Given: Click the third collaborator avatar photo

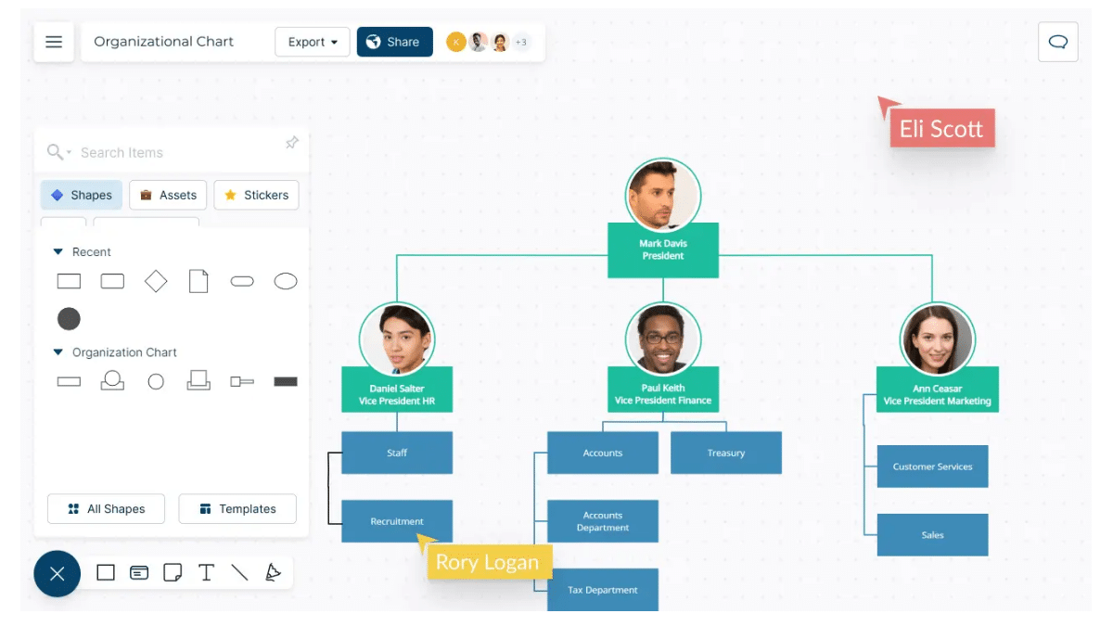Looking at the screenshot, I should (500, 42).
